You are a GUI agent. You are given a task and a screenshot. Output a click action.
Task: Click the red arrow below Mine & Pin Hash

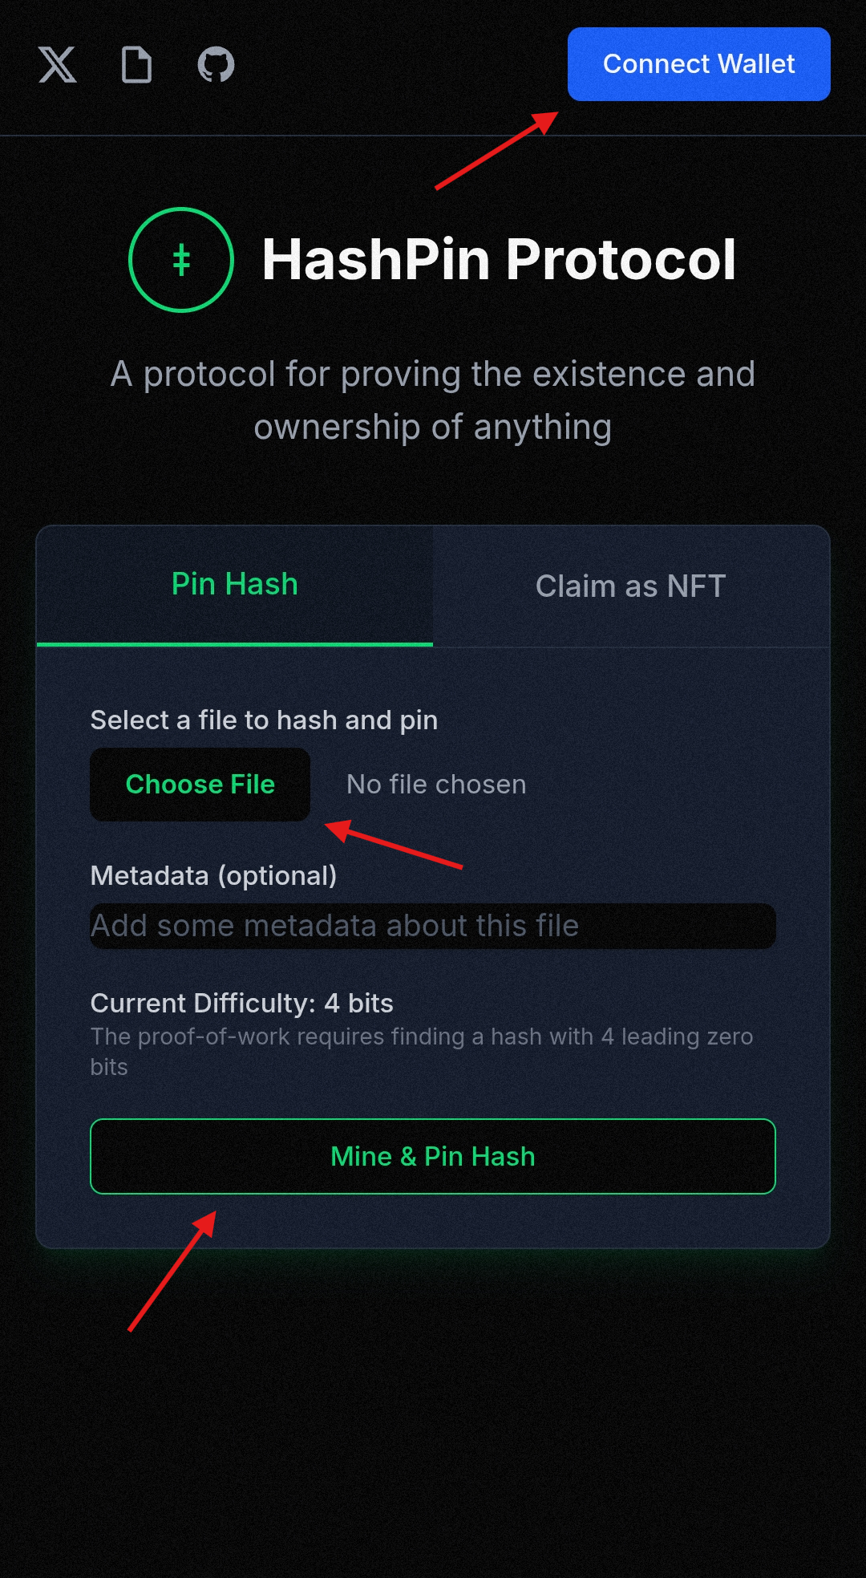172,1272
